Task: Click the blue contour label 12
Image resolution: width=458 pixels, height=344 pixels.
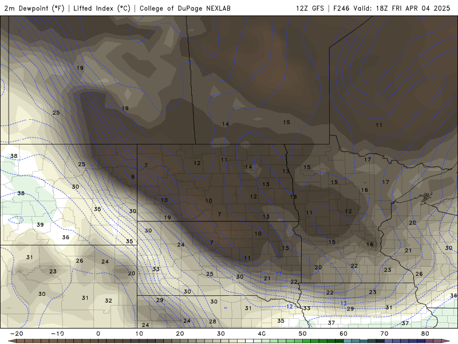Action: [290, 306]
